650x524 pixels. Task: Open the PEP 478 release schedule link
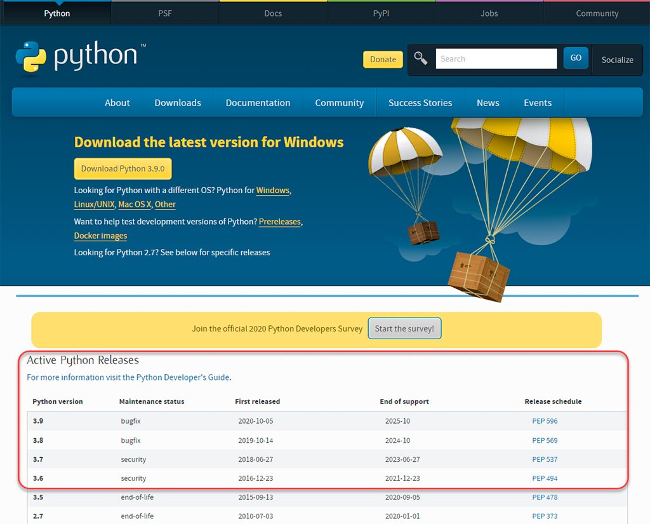pyautogui.click(x=545, y=497)
